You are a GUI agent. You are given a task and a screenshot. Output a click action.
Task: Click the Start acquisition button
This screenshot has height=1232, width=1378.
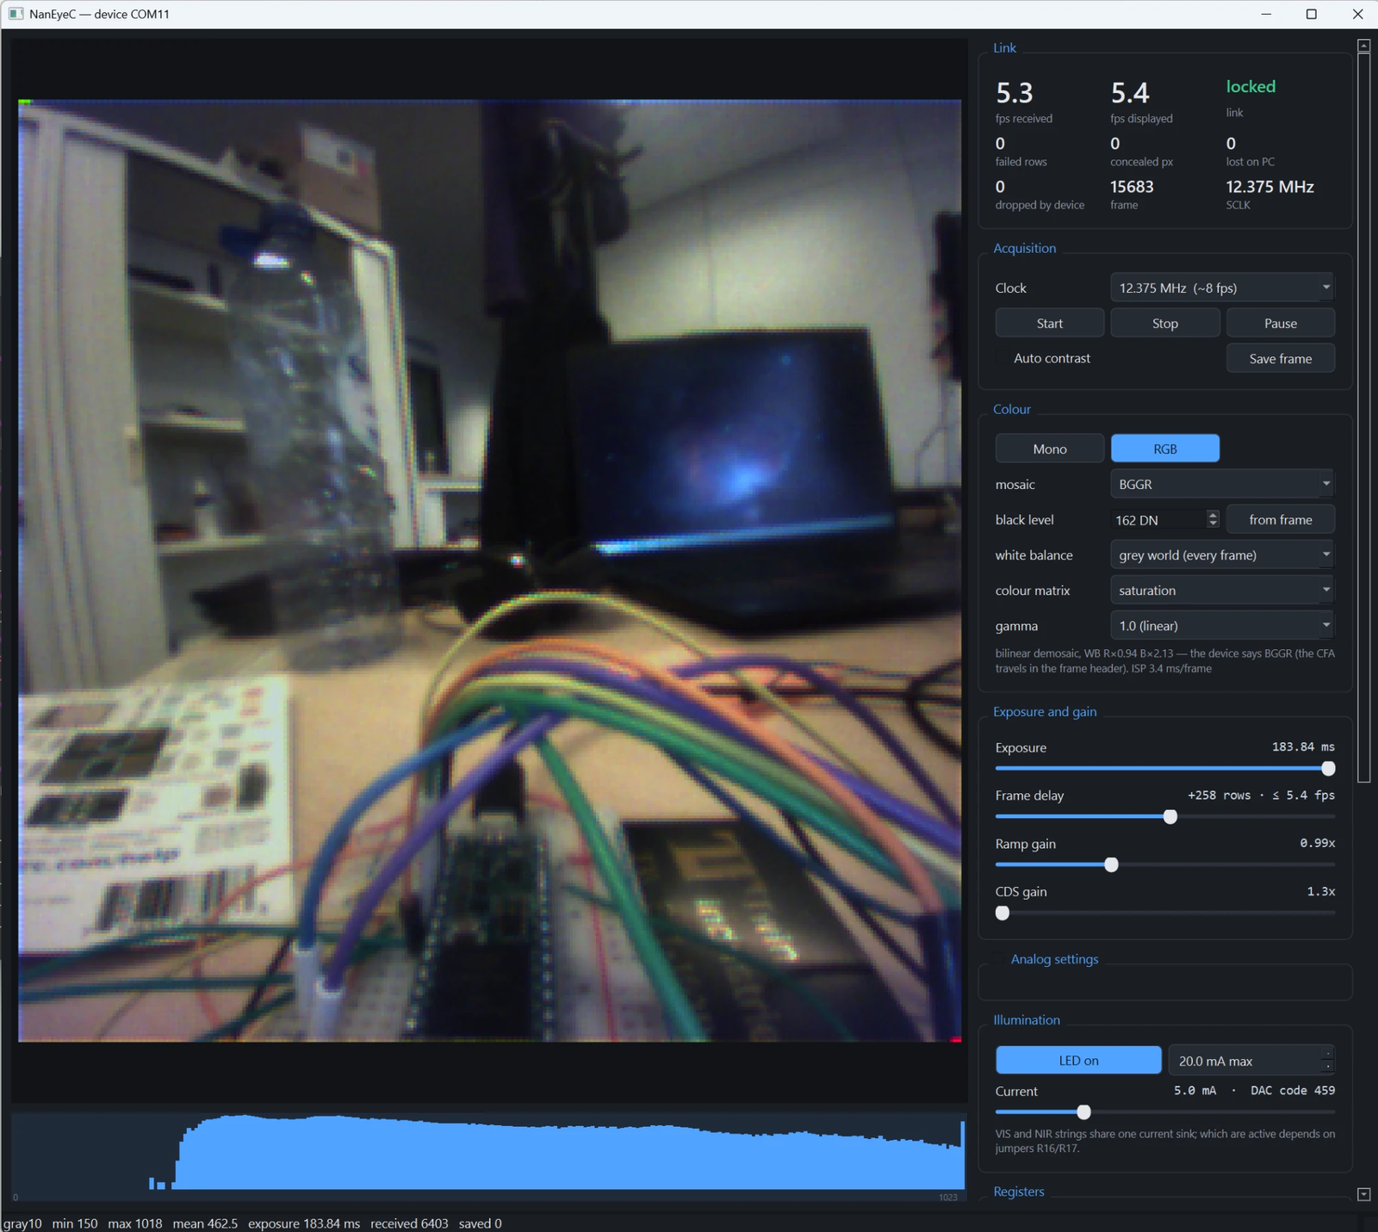(1049, 323)
